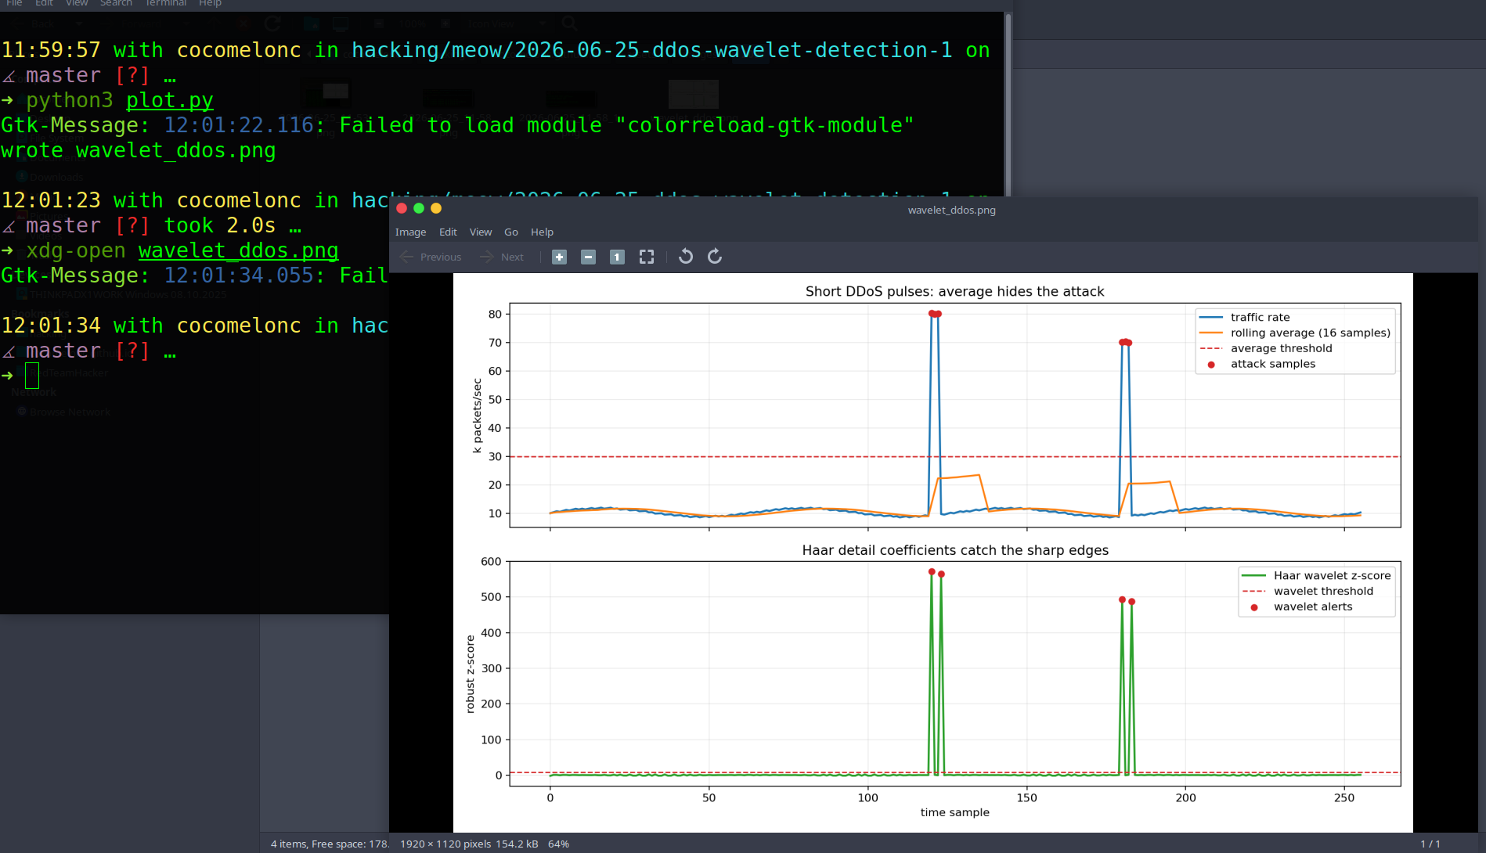Zoom out with the minus toolbar icon
1486x853 pixels.
coord(588,257)
